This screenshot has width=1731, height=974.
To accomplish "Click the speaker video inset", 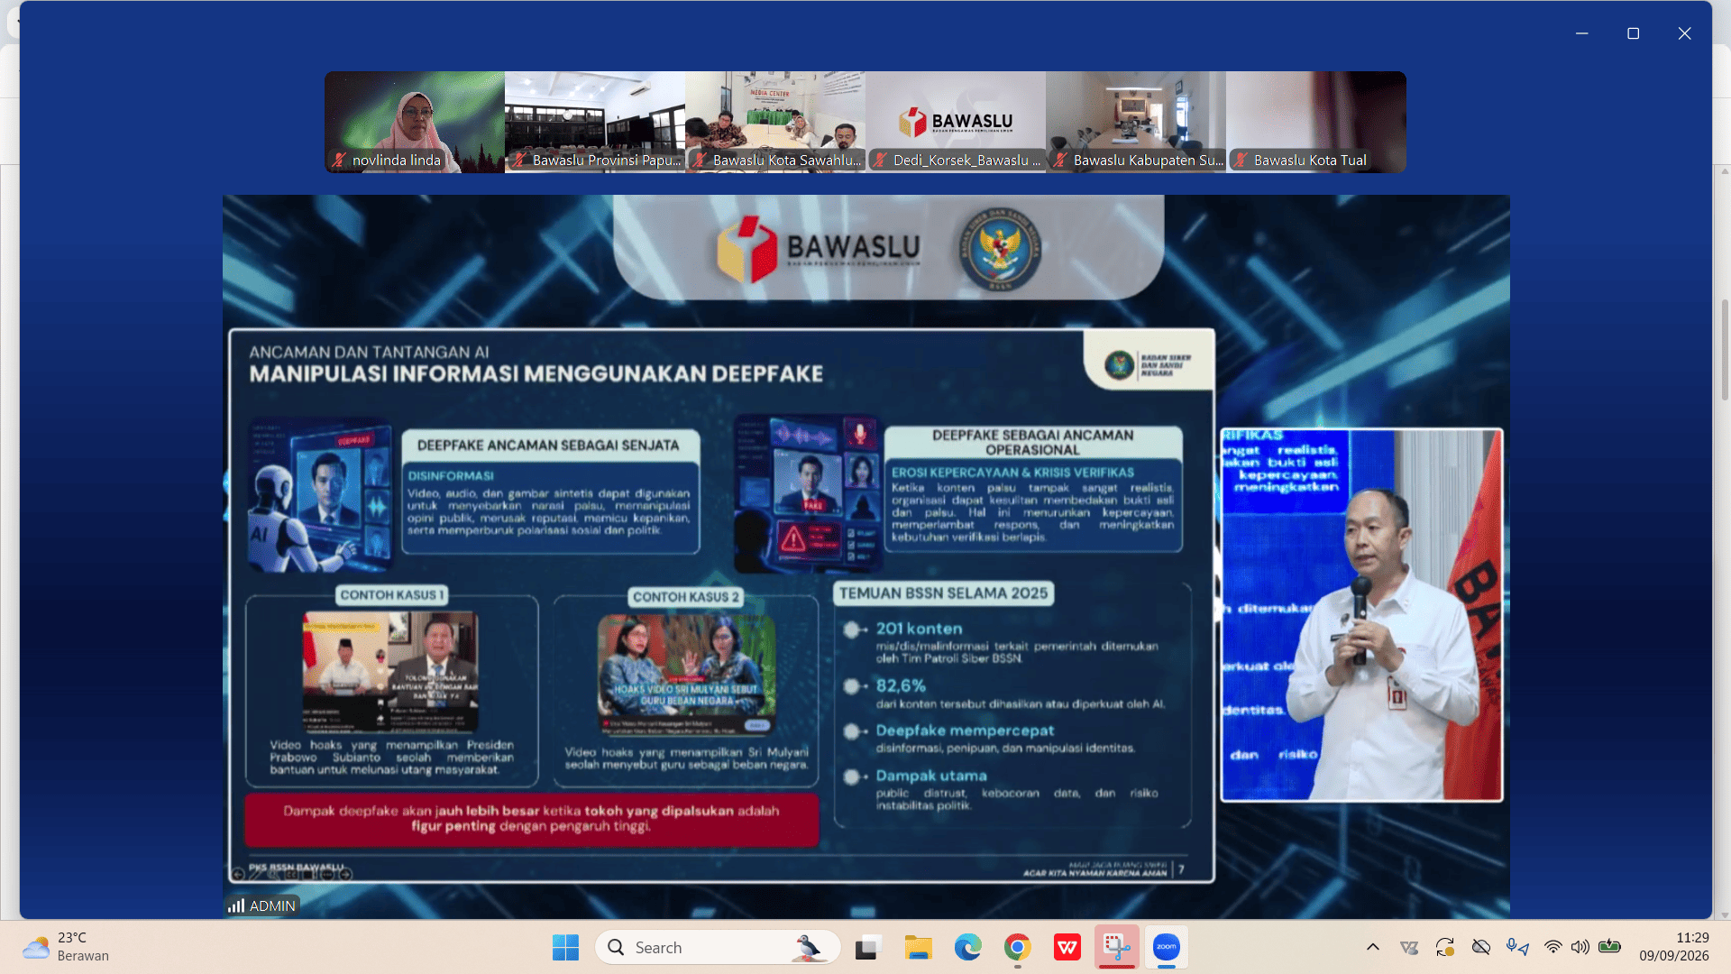I will pyautogui.click(x=1361, y=615).
